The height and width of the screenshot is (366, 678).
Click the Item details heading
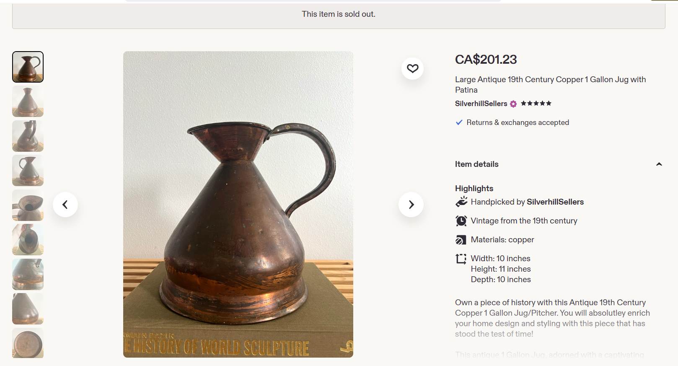pyautogui.click(x=477, y=164)
